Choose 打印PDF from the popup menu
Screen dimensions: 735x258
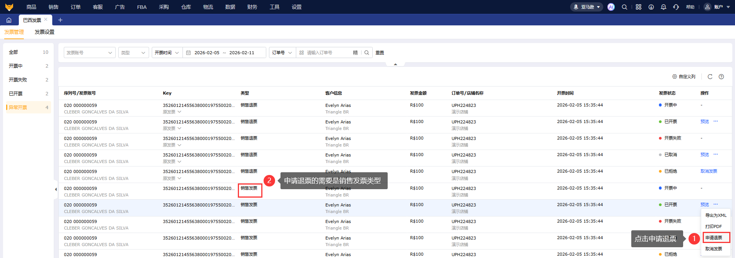pyautogui.click(x=716, y=226)
